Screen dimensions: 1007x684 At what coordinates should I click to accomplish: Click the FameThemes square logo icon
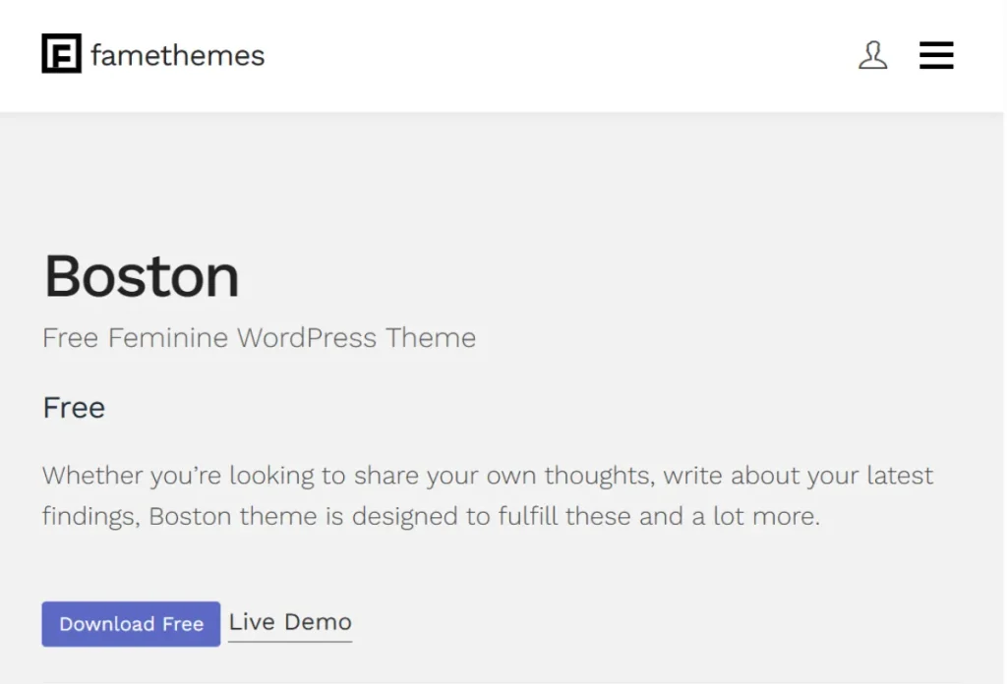tap(61, 54)
